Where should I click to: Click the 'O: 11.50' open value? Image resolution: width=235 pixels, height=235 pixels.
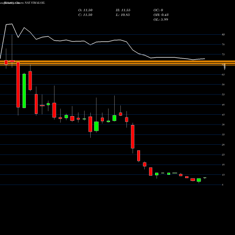[85, 10]
